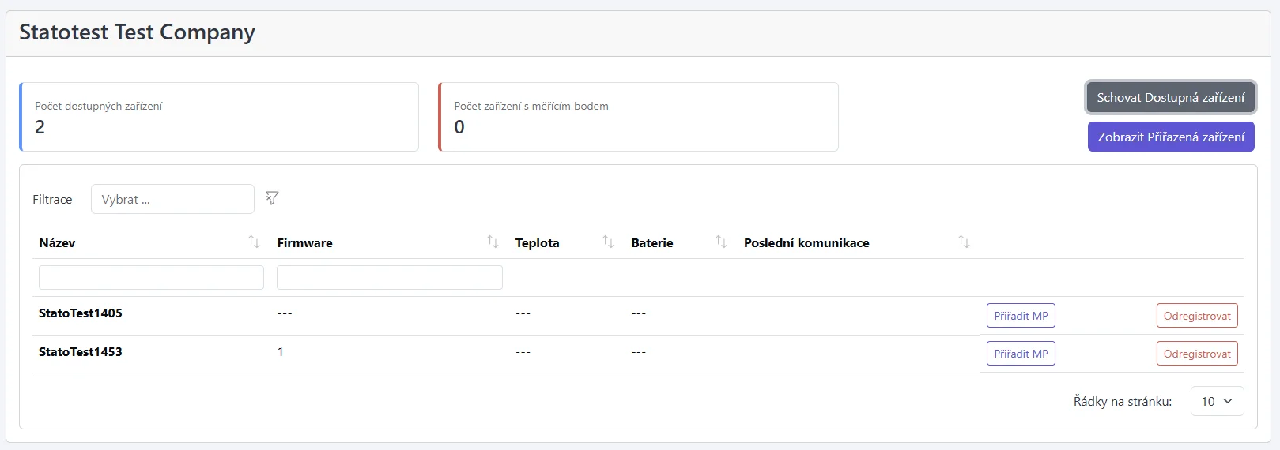Screen dimensions: 1280x450
Task: Sort table by Firmware column
Action: pos(493,242)
